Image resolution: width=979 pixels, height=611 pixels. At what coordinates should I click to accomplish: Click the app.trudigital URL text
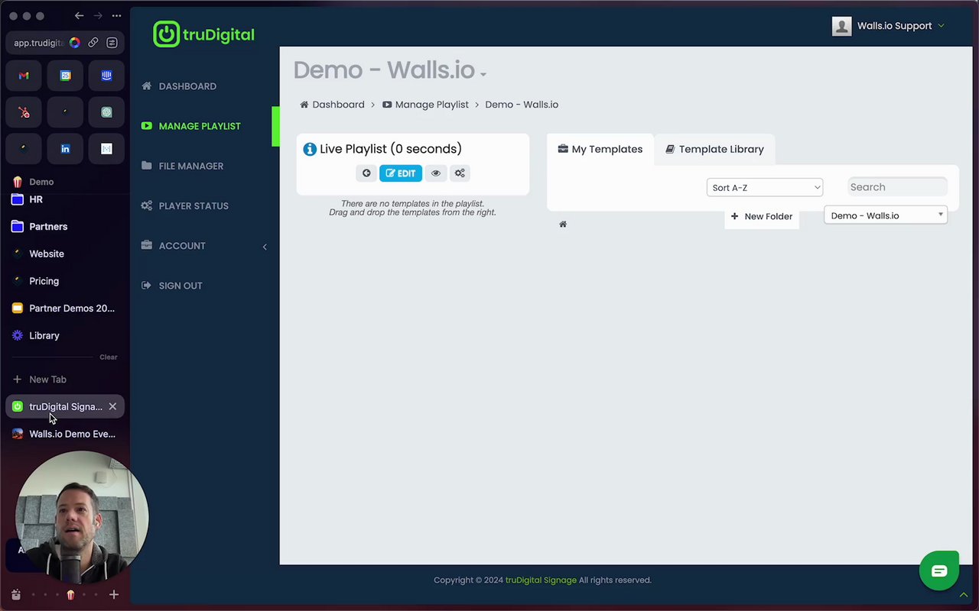(38, 43)
